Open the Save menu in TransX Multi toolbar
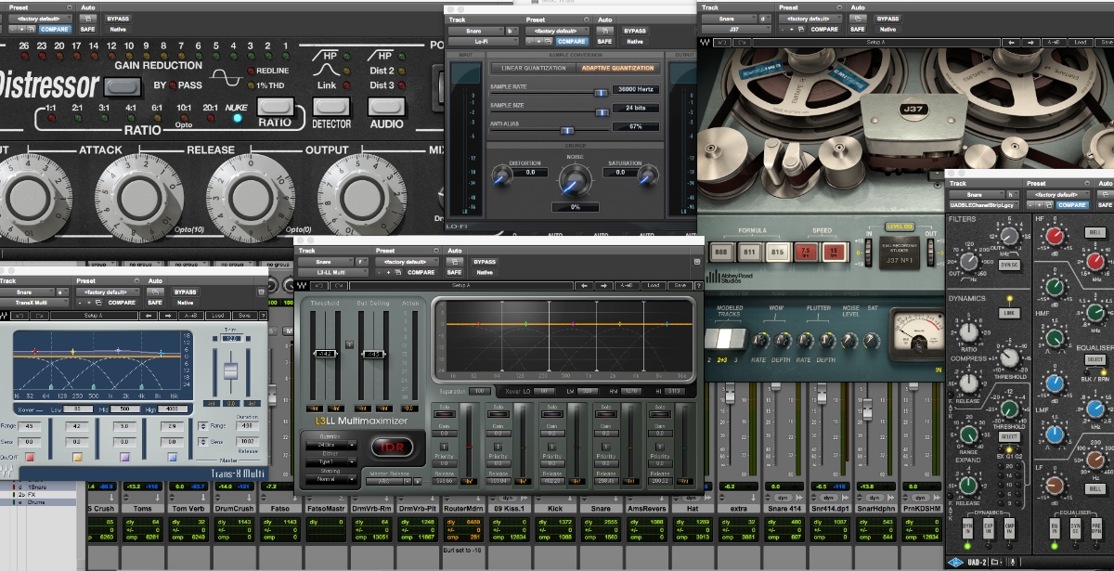 tap(244, 316)
